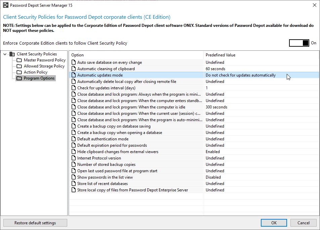Select 'When the program is auto-minimi...' row

click(x=194, y=120)
